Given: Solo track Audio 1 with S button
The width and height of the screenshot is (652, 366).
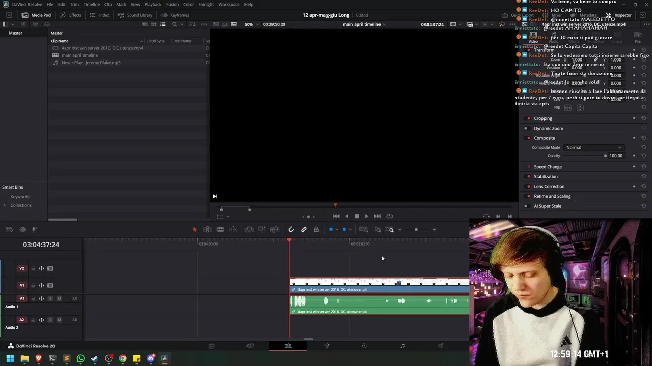Looking at the screenshot, I should 50,298.
